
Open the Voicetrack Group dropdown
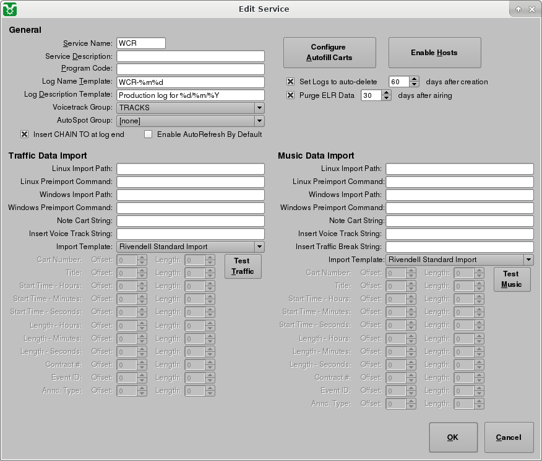pos(259,108)
